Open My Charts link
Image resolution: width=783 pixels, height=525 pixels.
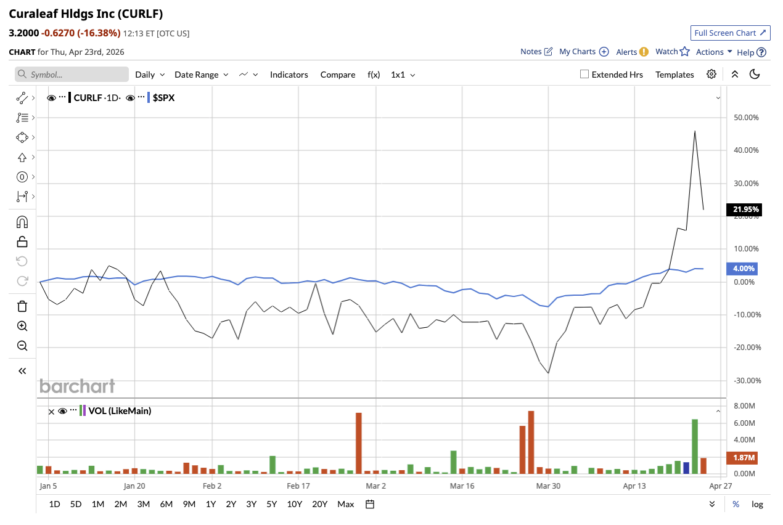click(584, 52)
